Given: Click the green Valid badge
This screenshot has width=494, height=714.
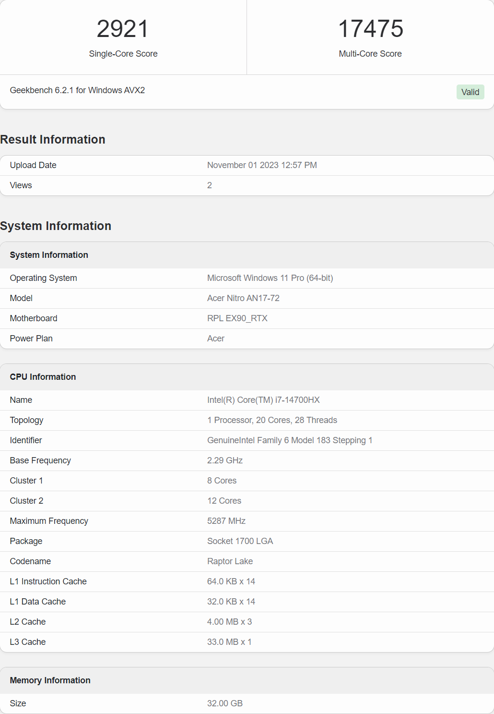Looking at the screenshot, I should (x=470, y=92).
